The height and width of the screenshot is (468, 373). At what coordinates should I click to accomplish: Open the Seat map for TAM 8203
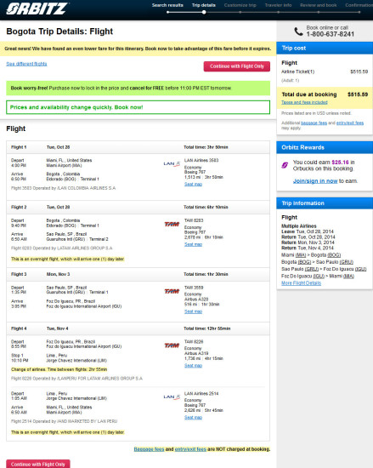pos(193,244)
